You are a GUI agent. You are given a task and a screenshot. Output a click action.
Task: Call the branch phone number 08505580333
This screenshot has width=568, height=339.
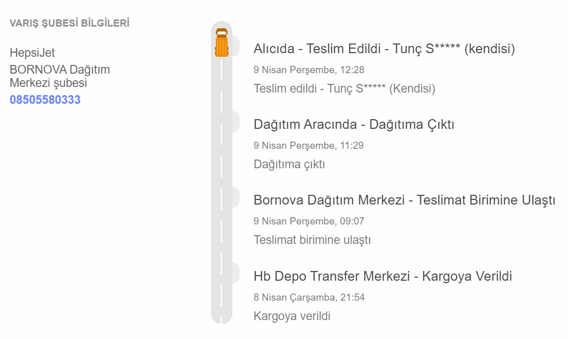point(45,100)
